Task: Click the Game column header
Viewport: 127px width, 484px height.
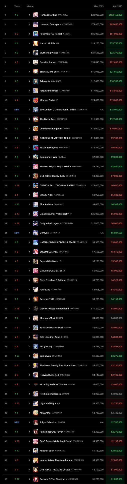Action: tap(30, 6)
